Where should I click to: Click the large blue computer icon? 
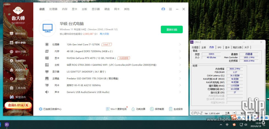point(48,28)
